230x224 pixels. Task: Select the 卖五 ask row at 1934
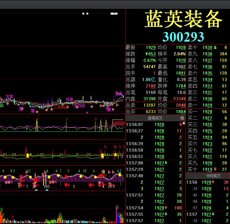coord(208,79)
